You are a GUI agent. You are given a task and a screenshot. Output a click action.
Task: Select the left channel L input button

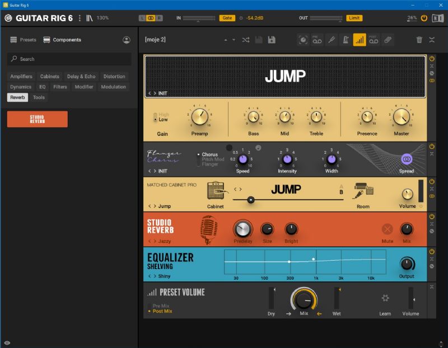142,18
